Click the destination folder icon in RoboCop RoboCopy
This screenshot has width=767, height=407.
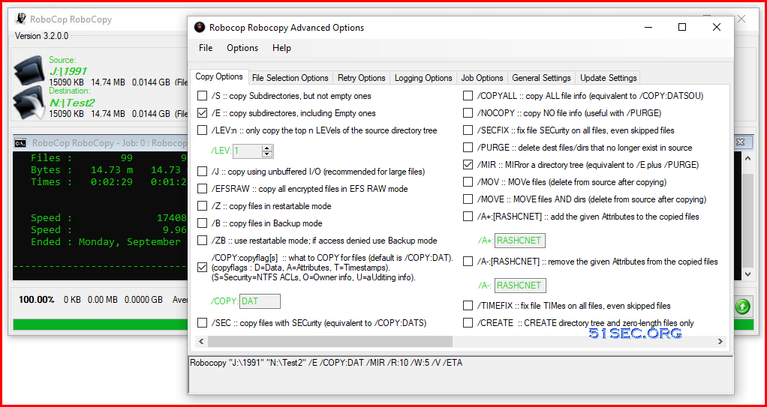29,103
